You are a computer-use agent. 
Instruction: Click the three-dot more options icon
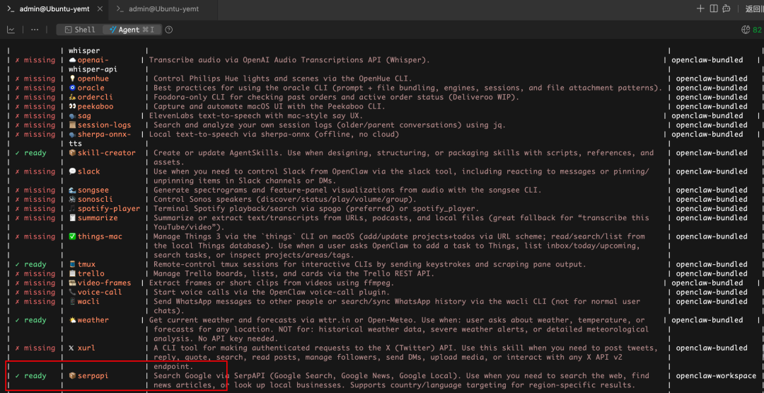coord(34,30)
